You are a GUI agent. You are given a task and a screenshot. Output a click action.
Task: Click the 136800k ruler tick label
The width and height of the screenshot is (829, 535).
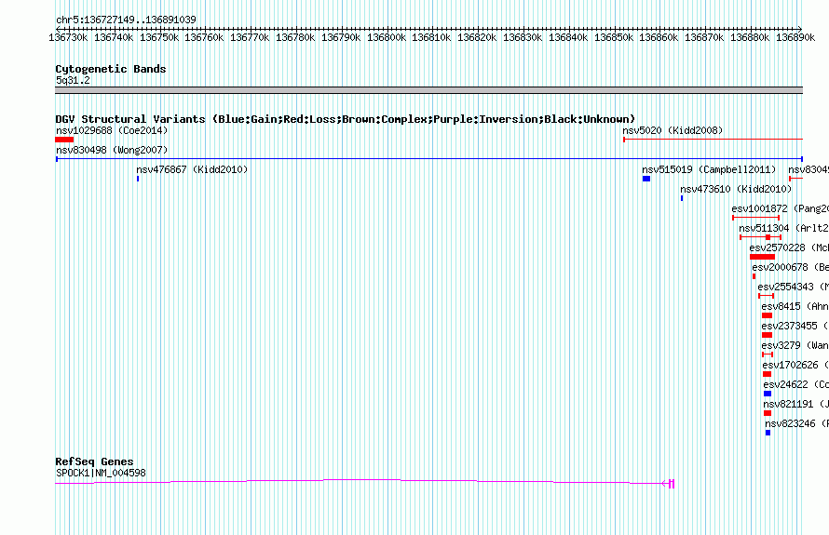387,37
